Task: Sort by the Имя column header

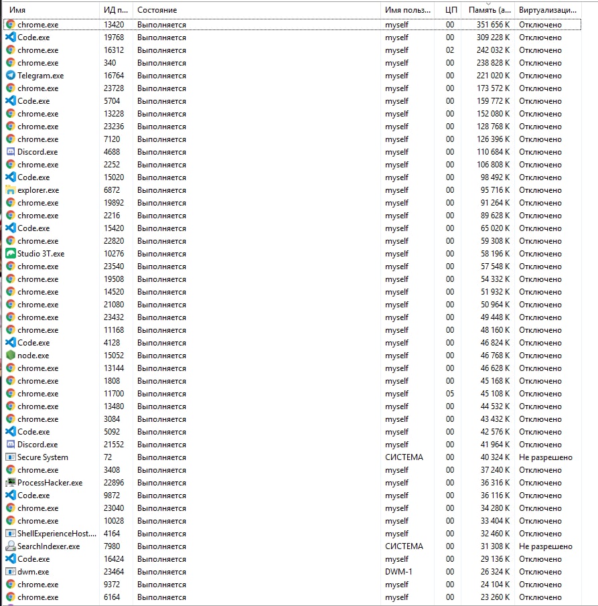Action: click(x=51, y=10)
